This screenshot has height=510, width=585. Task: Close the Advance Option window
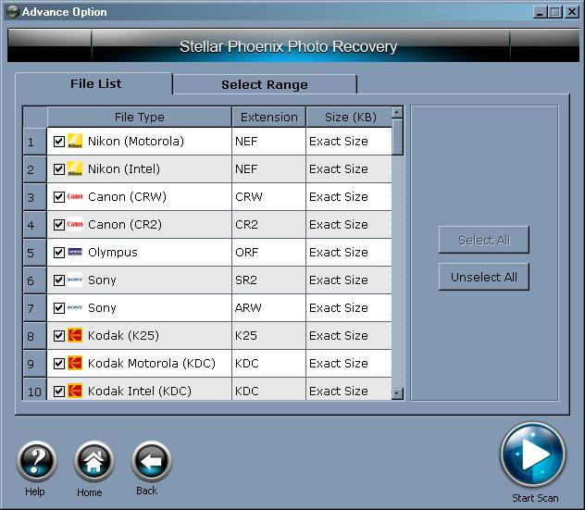(x=571, y=12)
